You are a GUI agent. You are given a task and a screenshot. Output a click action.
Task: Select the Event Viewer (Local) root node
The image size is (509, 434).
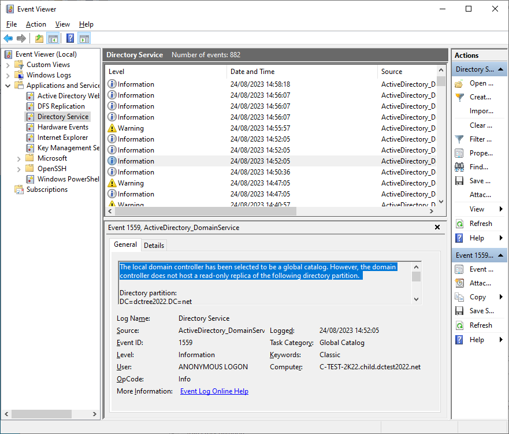point(46,54)
